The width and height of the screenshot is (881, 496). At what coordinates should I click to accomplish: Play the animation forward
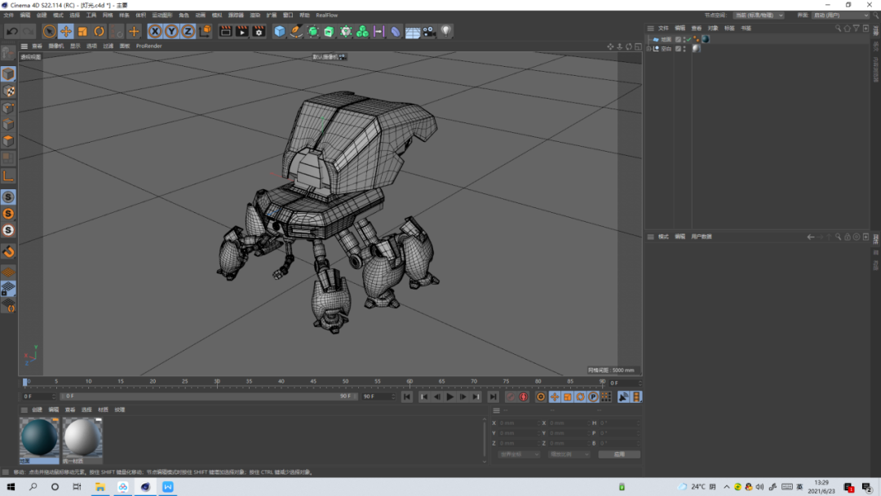coord(450,397)
